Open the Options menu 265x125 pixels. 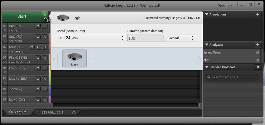point(225,5)
